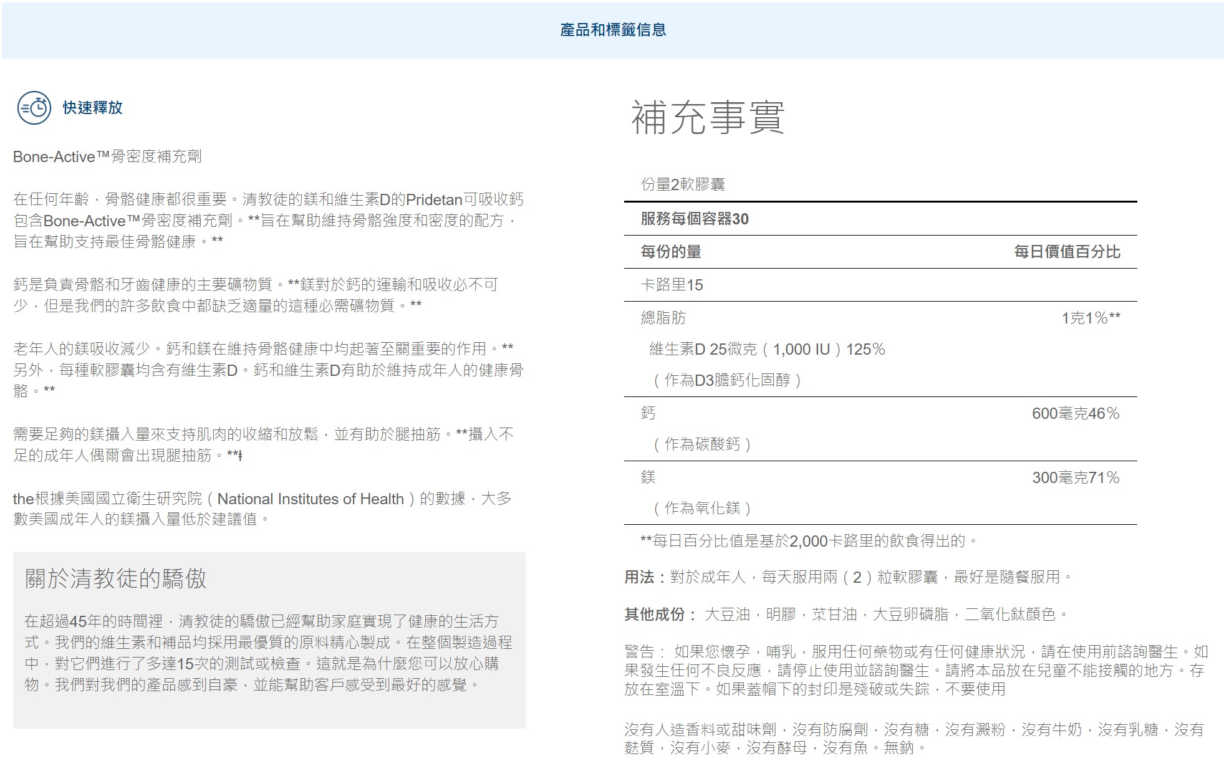Select the 服務每個容器30 row
Screen dimensions: 1224x771
point(880,219)
